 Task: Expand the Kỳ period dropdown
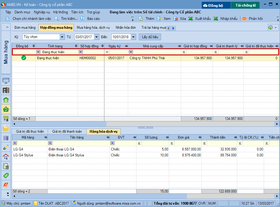[62, 37]
